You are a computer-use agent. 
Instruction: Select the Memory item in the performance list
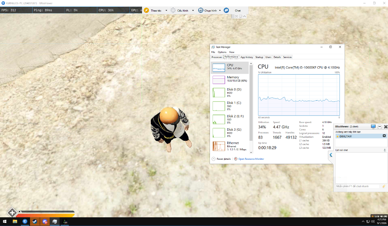tap(230, 79)
